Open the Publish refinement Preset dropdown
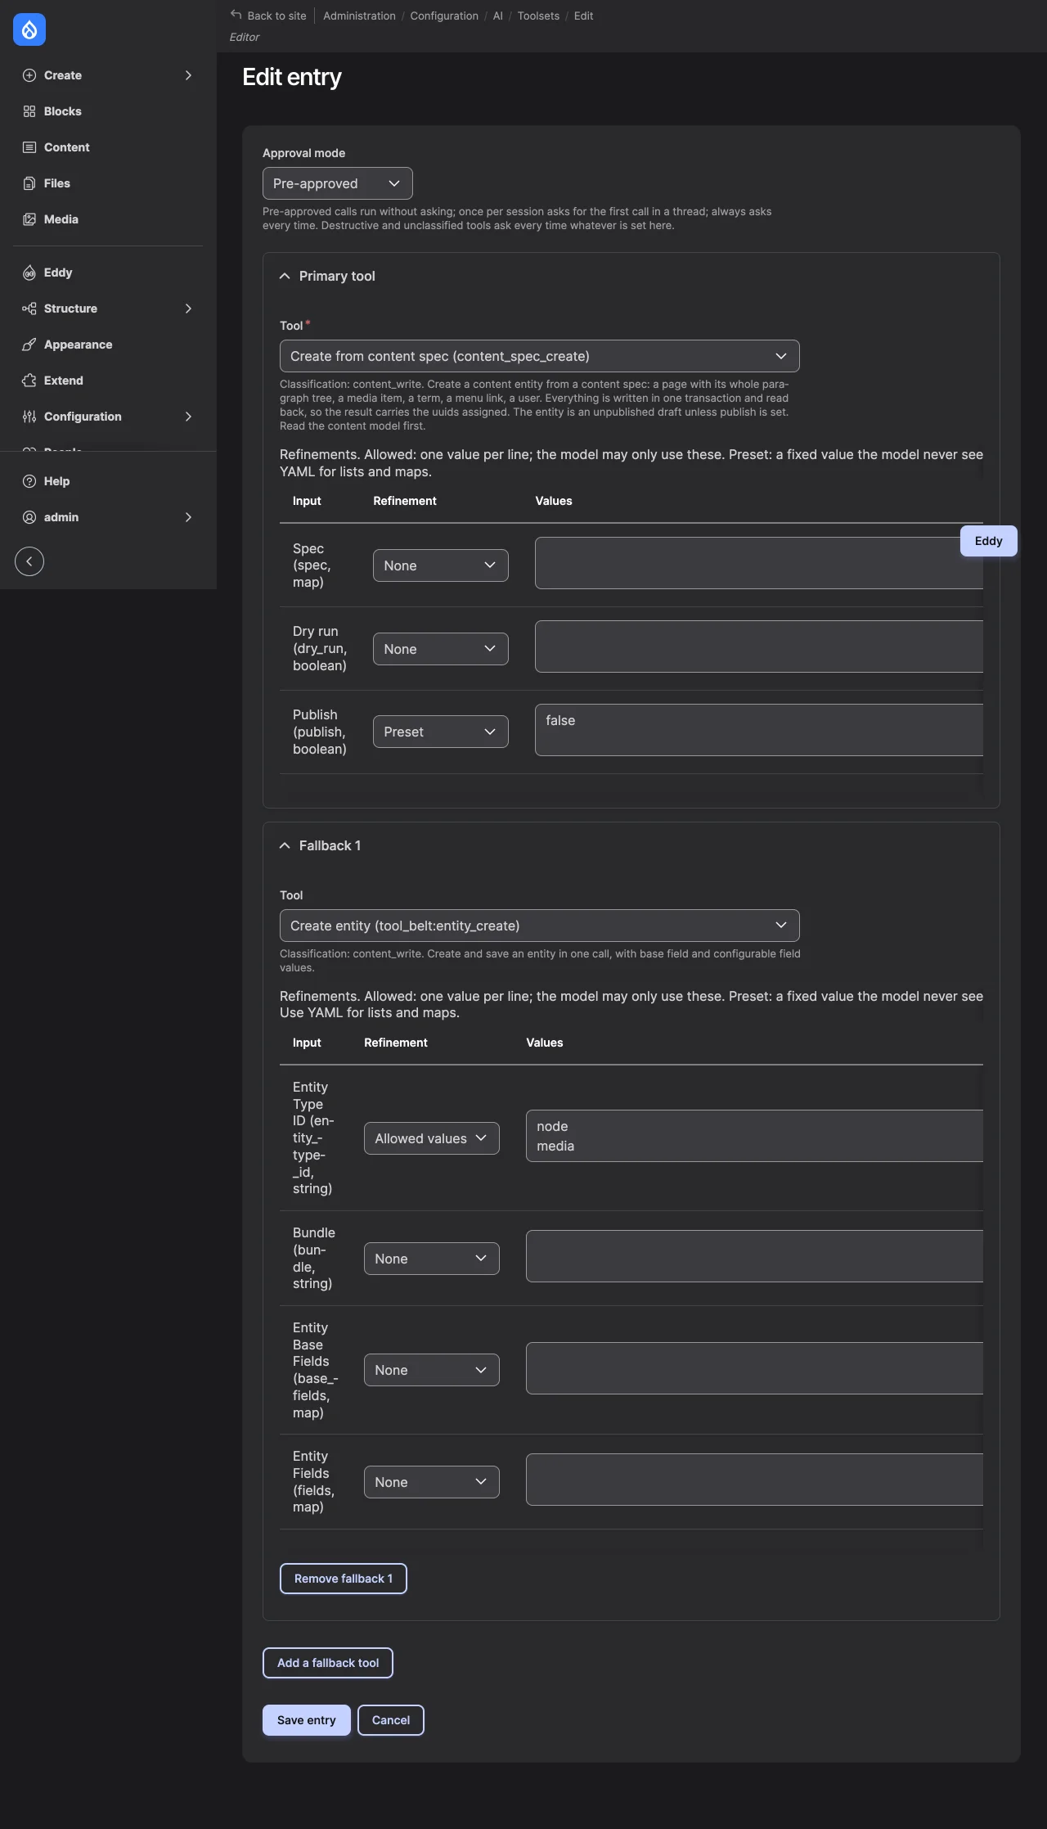Viewport: 1047px width, 1829px height. click(x=440, y=732)
